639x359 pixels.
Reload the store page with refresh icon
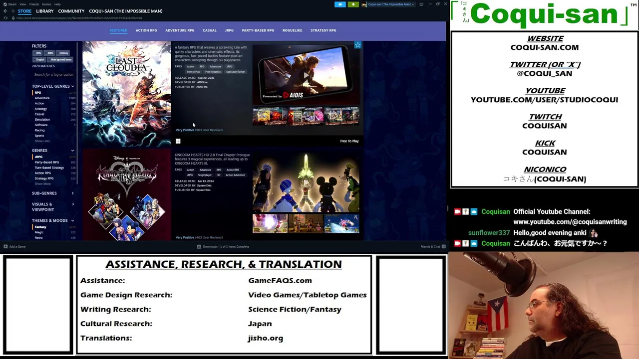coord(5,18)
